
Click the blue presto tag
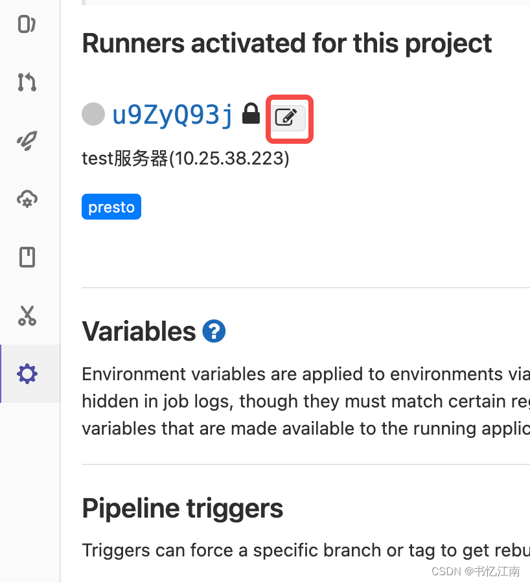tap(111, 207)
